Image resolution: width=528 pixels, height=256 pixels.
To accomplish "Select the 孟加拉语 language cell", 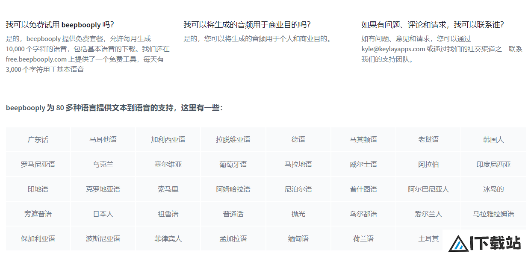I will pos(233,238).
